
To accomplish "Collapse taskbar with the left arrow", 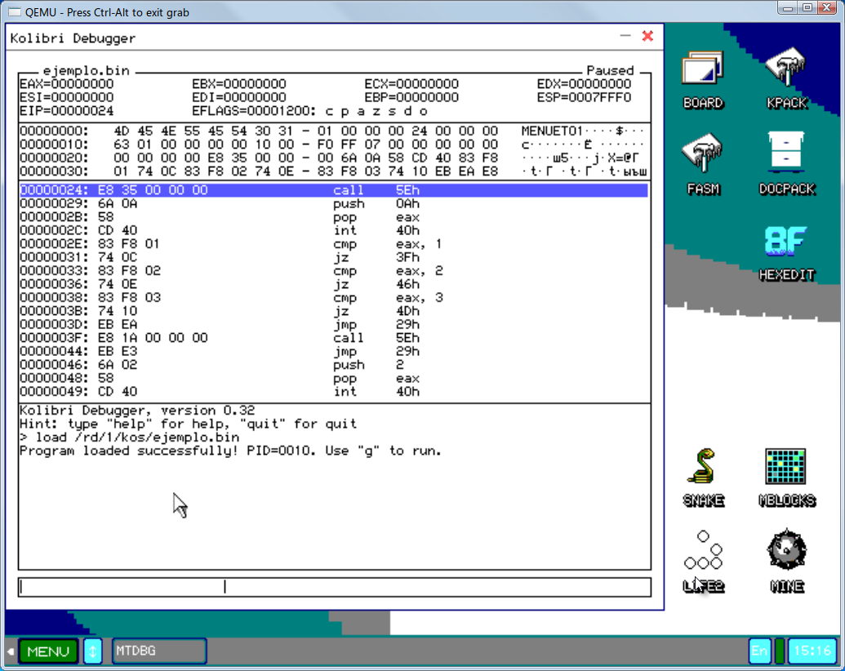I will coord(11,651).
